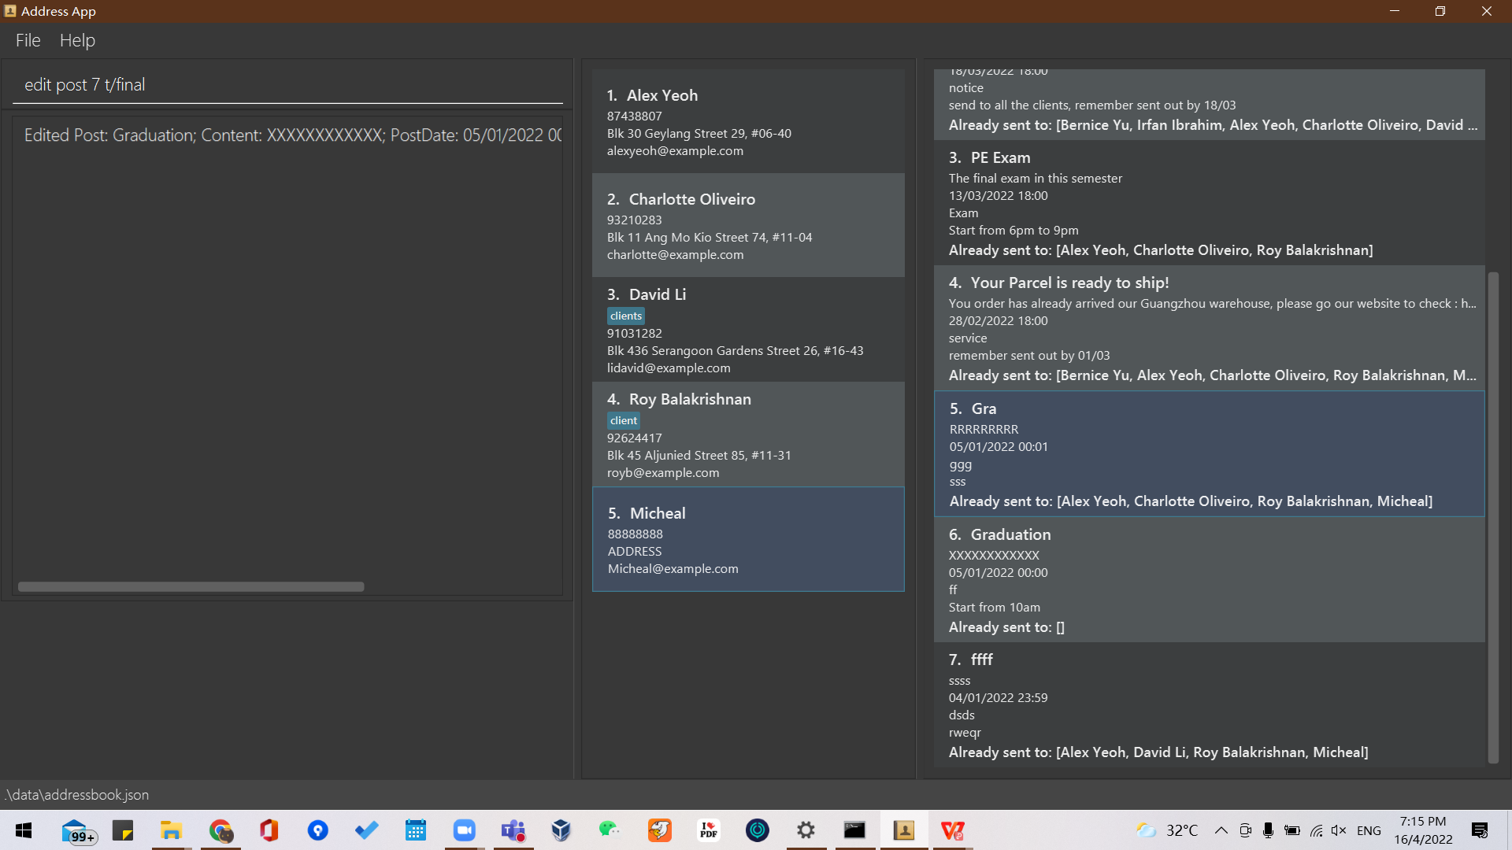This screenshot has height=850, width=1512.
Task: Select the Micheal contact card
Action: (x=747, y=539)
